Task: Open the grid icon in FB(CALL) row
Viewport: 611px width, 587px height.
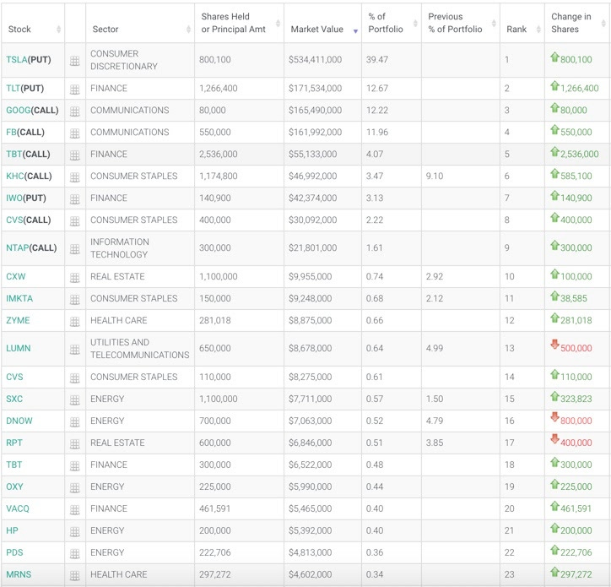Action: click(x=75, y=133)
